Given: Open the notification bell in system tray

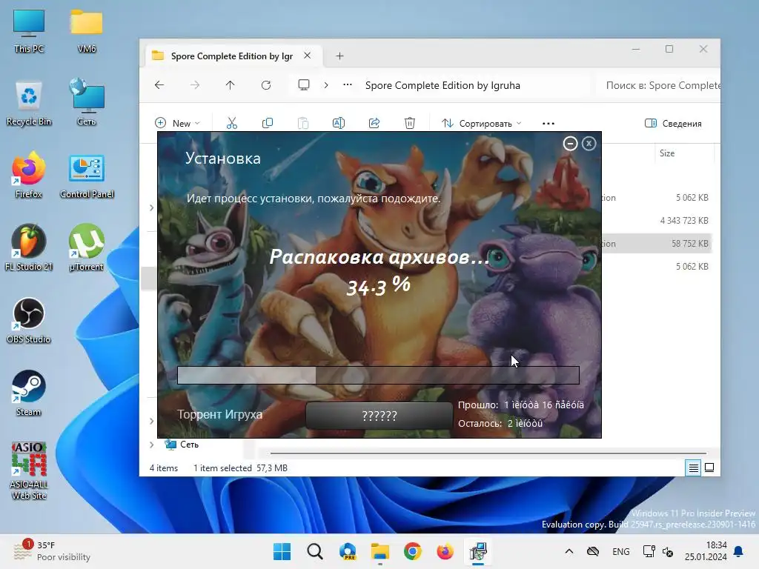Looking at the screenshot, I should coord(739,551).
